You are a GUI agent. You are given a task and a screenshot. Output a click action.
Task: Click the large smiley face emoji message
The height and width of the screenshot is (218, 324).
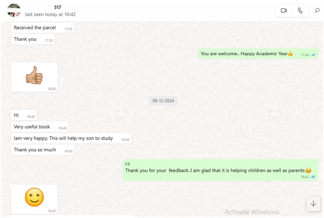tap(34, 197)
